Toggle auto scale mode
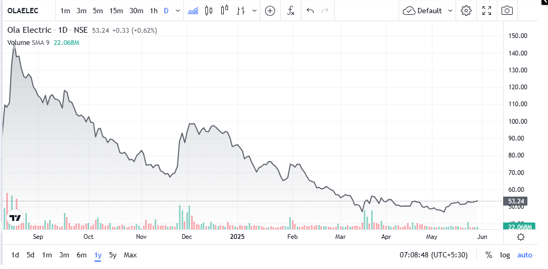Screen dimensions: 548x269 525,255
